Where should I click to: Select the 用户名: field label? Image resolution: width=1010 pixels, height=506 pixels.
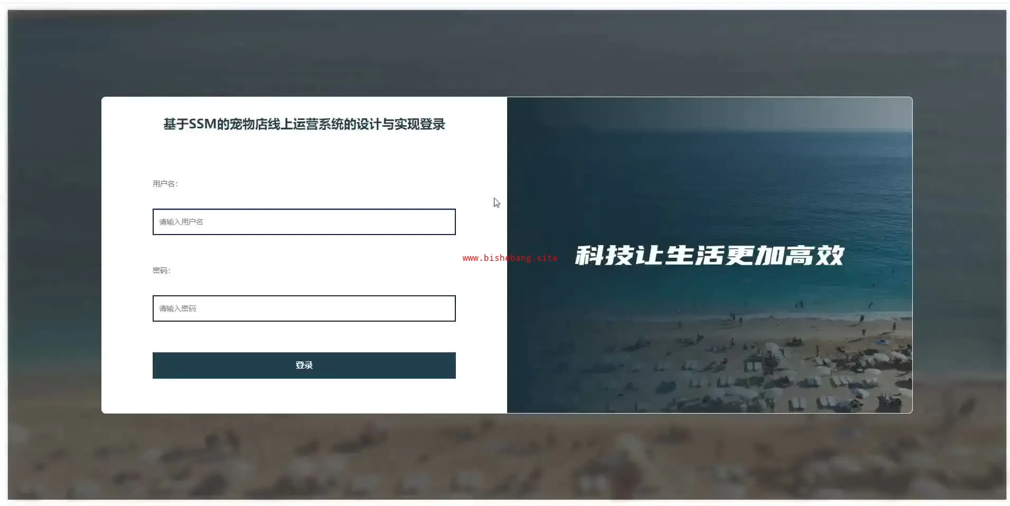coord(165,184)
